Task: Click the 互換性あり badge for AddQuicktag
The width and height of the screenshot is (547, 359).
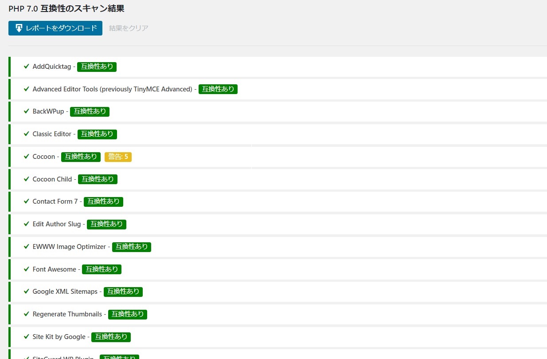Action: point(97,67)
